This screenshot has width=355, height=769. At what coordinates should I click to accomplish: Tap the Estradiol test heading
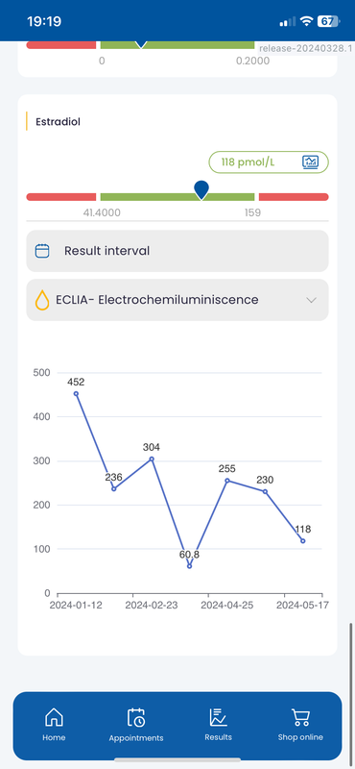(58, 122)
